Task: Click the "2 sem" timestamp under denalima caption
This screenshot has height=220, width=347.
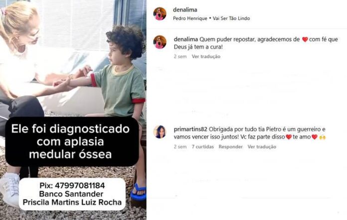Action: coord(180,57)
